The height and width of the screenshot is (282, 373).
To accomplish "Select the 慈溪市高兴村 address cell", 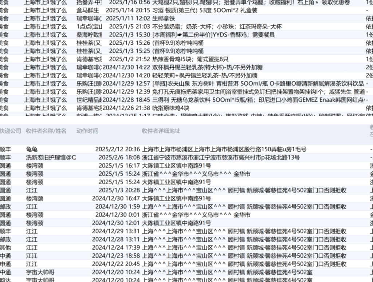I will (221, 158).
